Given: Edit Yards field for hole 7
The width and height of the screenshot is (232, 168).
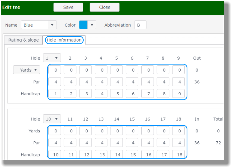Looking at the screenshot, I should click(148, 70).
